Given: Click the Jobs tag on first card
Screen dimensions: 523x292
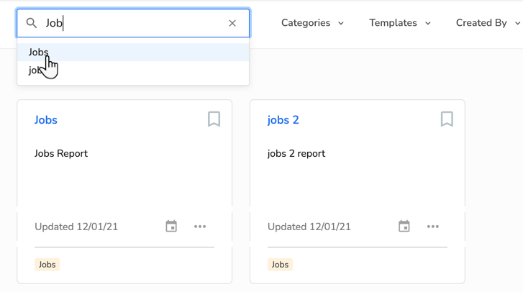Looking at the screenshot, I should [x=47, y=265].
